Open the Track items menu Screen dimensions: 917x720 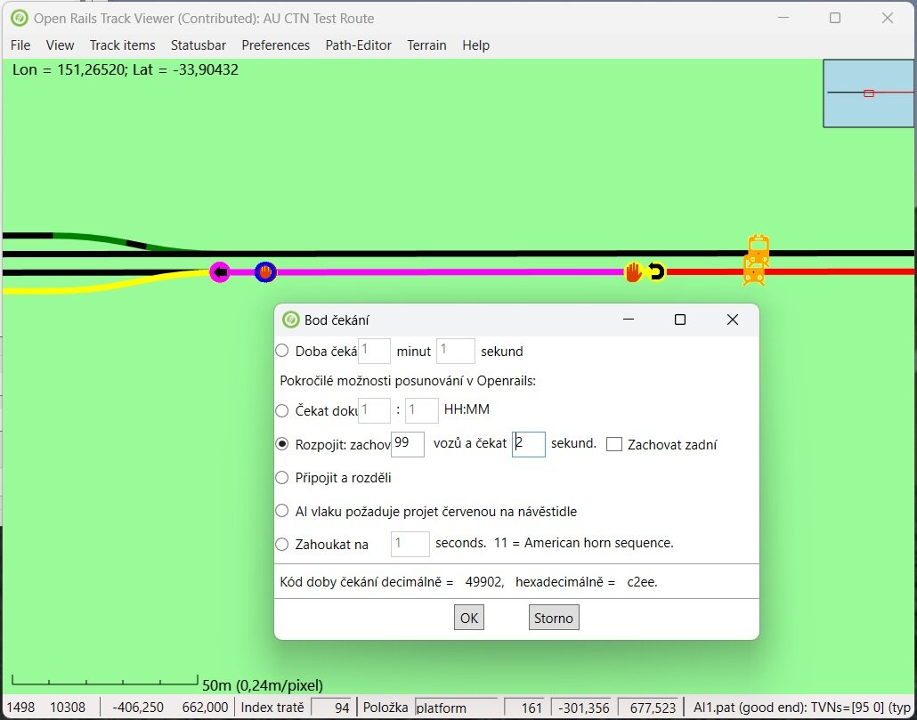[x=122, y=45]
